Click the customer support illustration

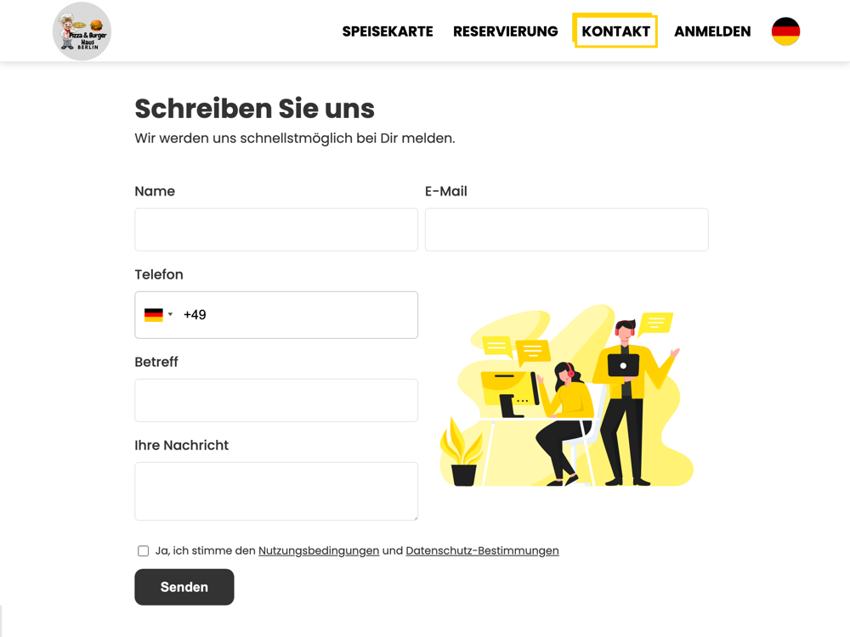(566, 396)
